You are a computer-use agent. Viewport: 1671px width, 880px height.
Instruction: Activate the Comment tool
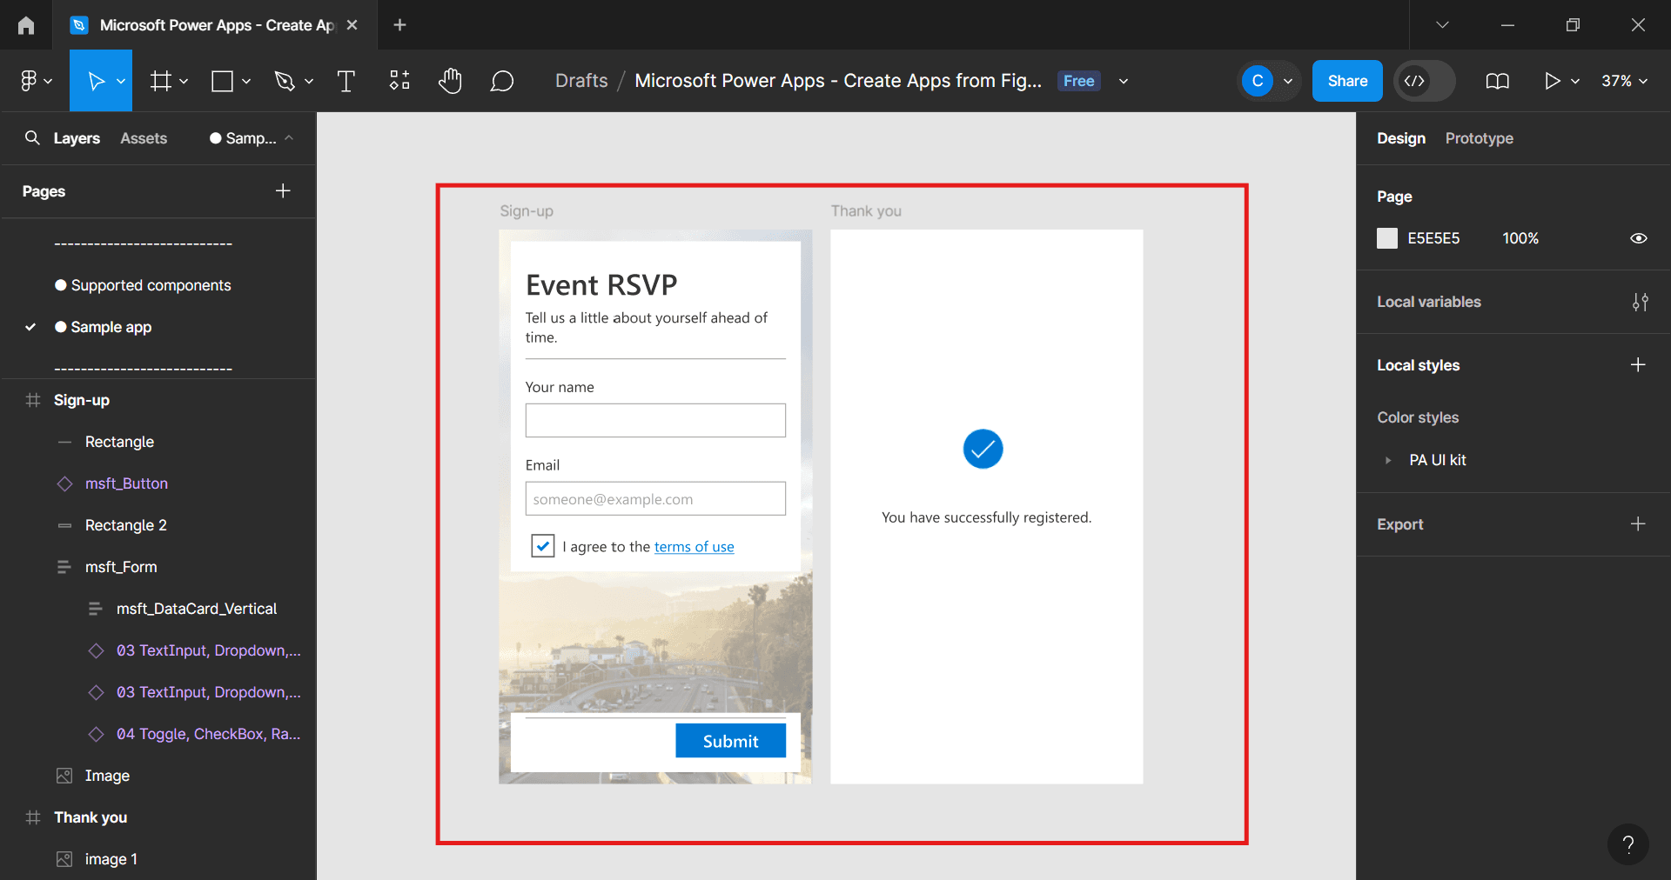point(501,81)
